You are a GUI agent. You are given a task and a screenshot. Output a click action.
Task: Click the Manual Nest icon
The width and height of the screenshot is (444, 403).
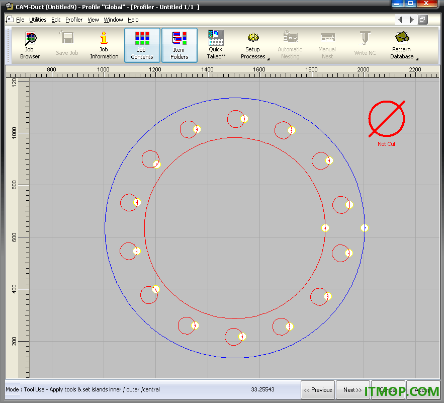pyautogui.click(x=327, y=45)
